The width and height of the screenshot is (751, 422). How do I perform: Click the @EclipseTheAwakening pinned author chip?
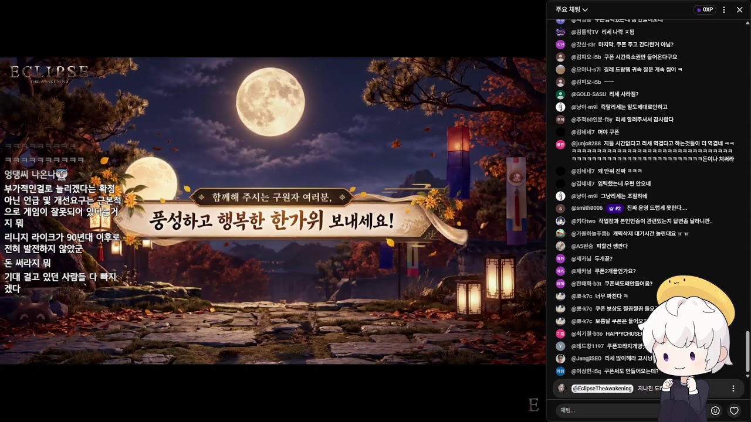click(602, 388)
